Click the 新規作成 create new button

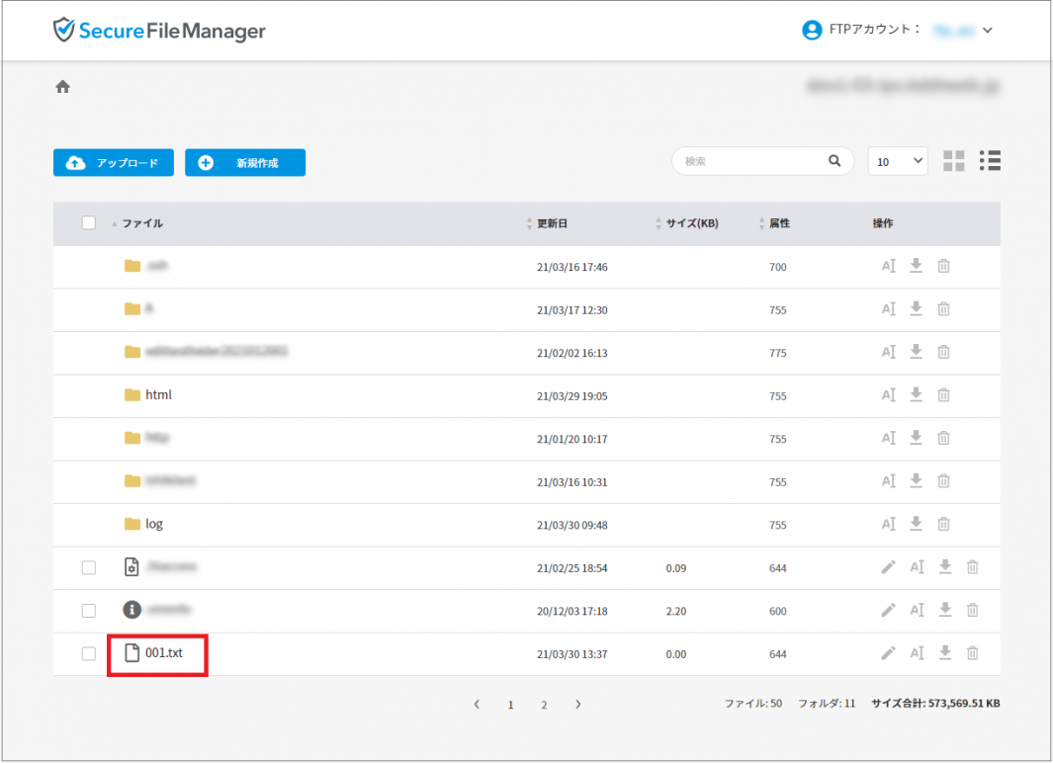click(x=245, y=163)
